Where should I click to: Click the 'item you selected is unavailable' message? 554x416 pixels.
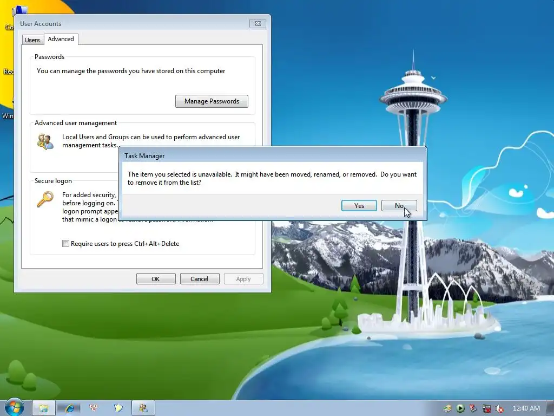click(x=272, y=178)
